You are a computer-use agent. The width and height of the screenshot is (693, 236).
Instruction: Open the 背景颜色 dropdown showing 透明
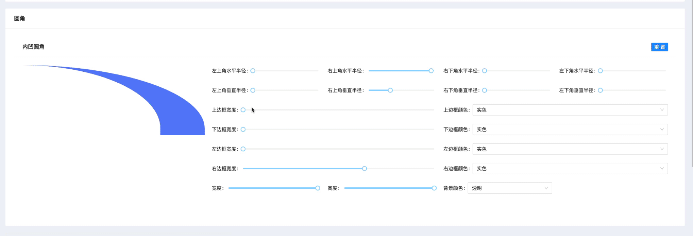[x=510, y=188]
